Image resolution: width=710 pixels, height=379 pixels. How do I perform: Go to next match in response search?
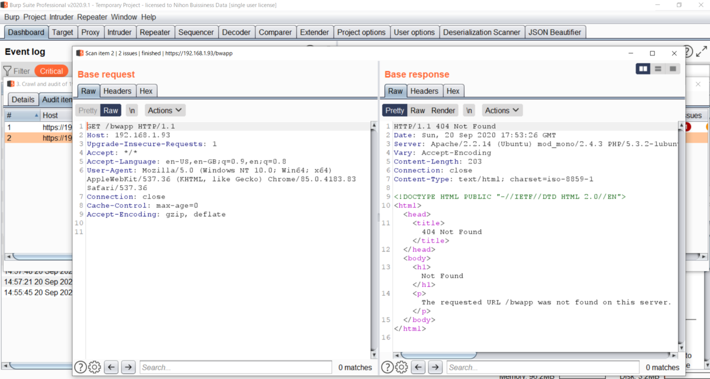[x=435, y=367]
